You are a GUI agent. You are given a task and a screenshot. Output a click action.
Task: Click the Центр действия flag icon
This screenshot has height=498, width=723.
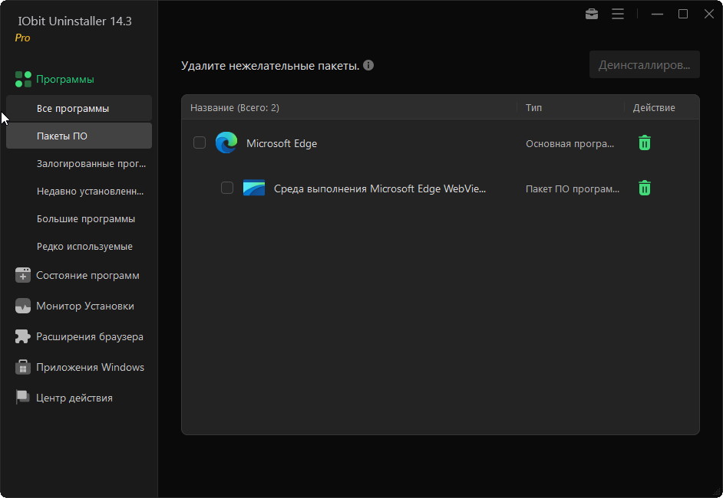click(x=22, y=398)
